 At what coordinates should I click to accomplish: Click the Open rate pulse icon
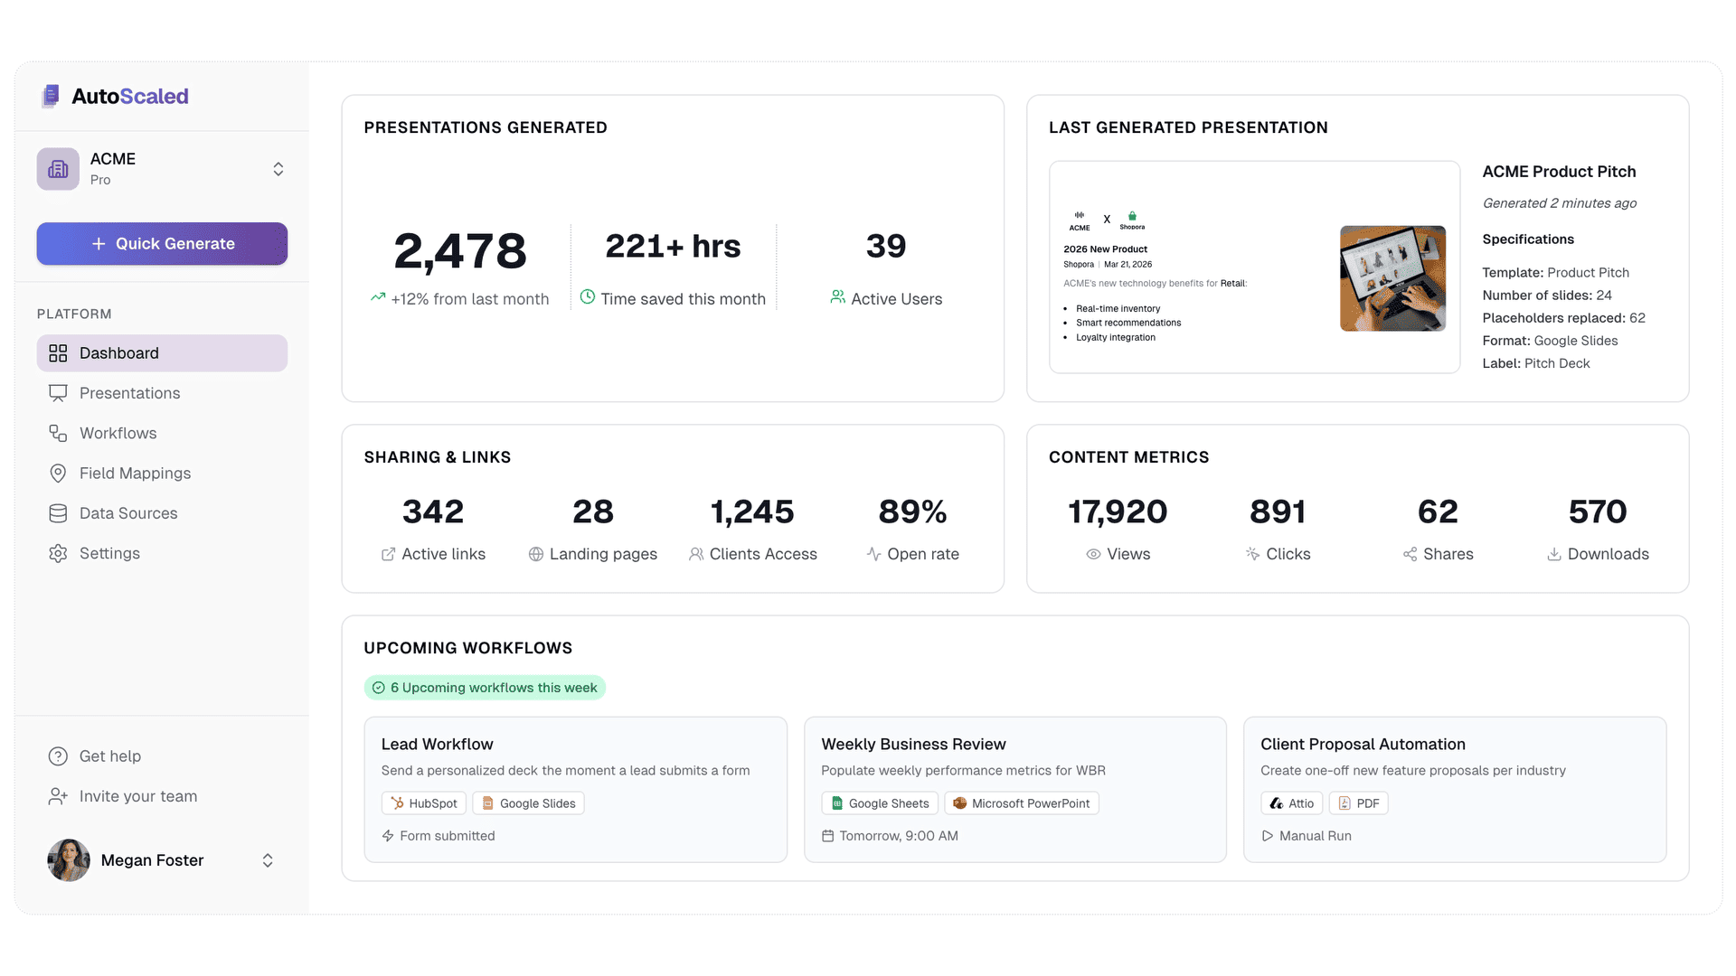(x=873, y=554)
